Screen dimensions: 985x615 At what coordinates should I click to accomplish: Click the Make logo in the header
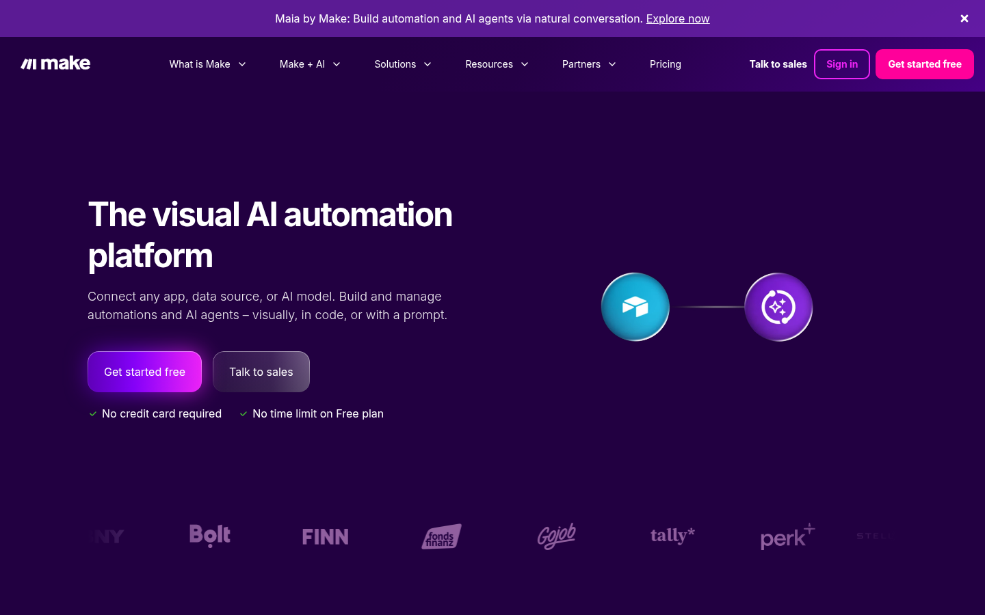click(x=55, y=64)
